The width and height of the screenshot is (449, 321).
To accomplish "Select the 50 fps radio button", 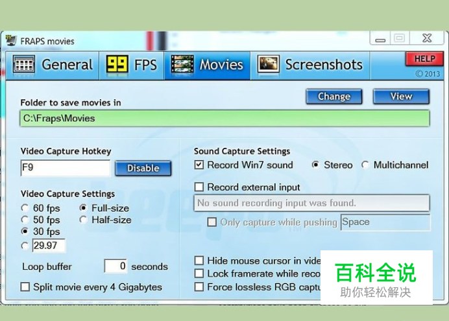I will (25, 220).
